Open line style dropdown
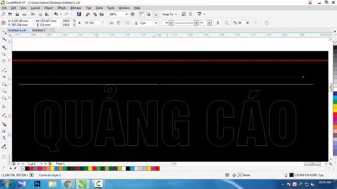Viewport: 337px width, 189px height. coord(196,23)
